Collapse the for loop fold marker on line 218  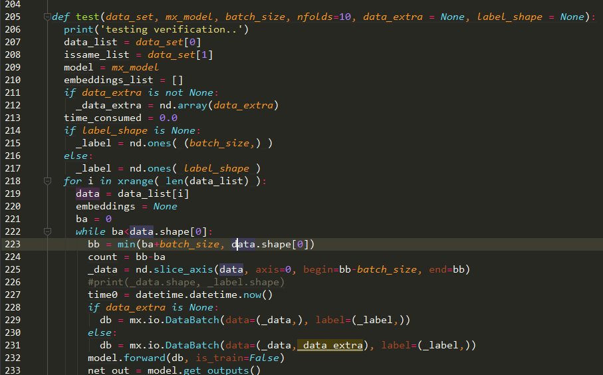click(47, 181)
